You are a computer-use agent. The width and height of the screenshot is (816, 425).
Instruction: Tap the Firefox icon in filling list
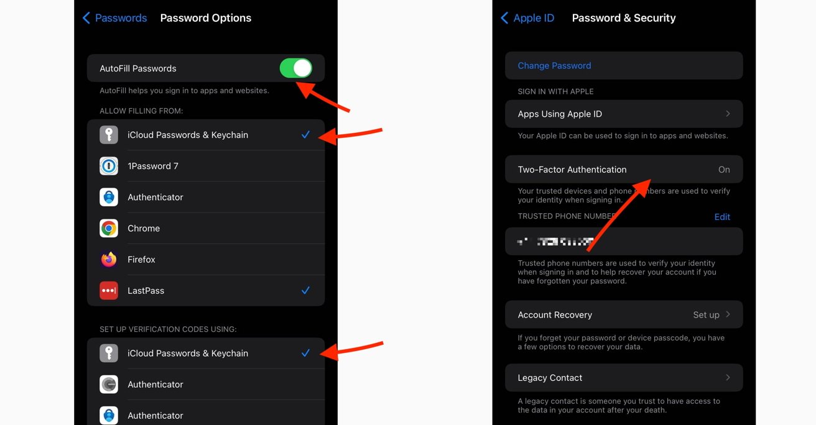pos(109,259)
